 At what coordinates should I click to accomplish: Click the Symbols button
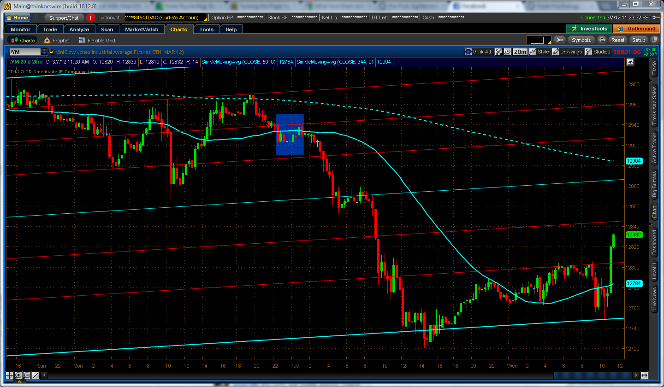581,40
